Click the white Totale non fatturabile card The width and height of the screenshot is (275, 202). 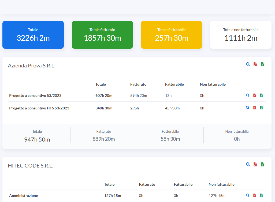coord(241,35)
